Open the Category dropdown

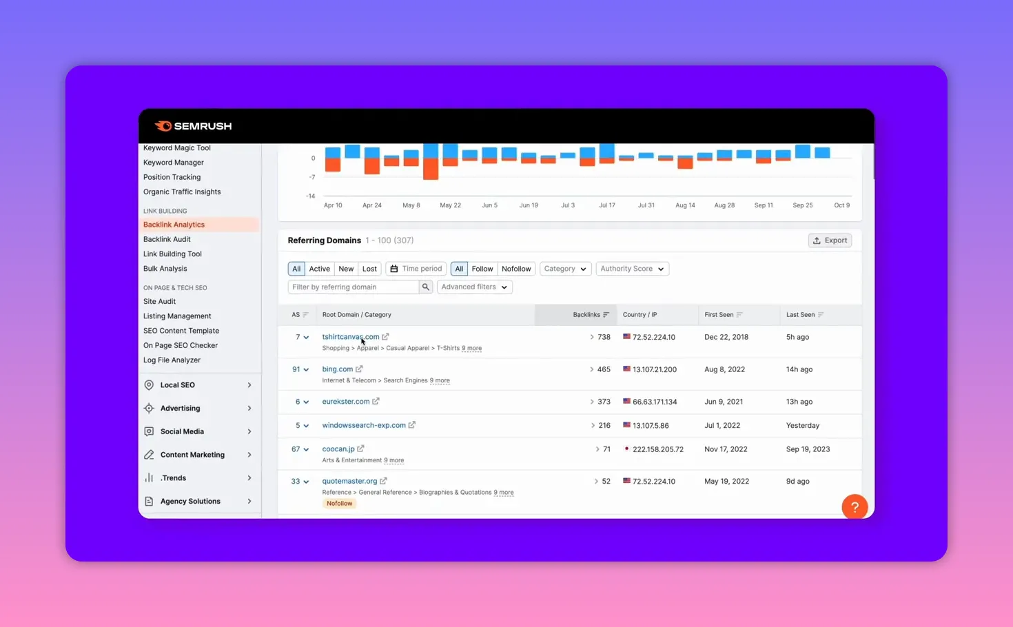coord(565,269)
